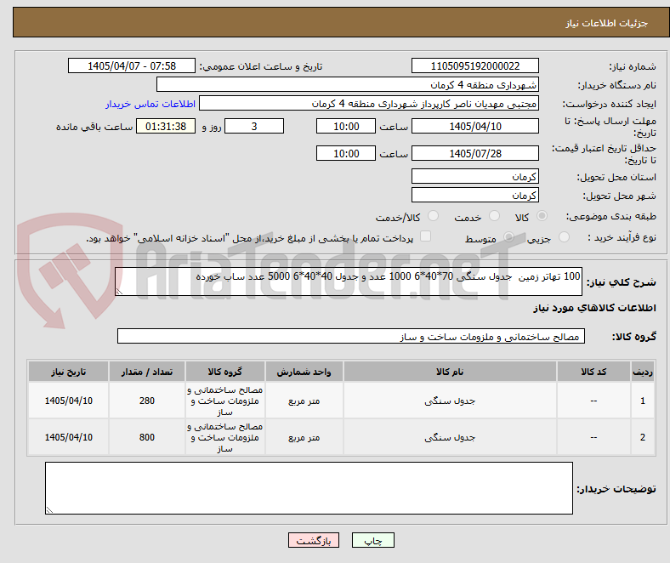
Task: Click the requester field مجتبی مهدیان ناصر
Action: pos(369,104)
